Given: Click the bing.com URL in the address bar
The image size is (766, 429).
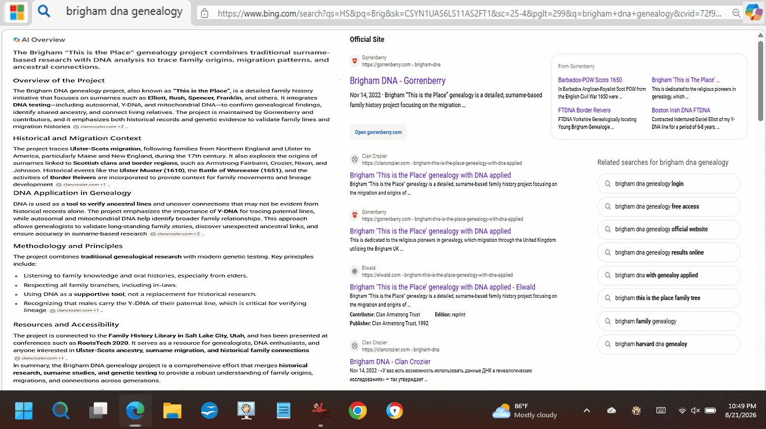Looking at the screenshot, I should [469, 13].
